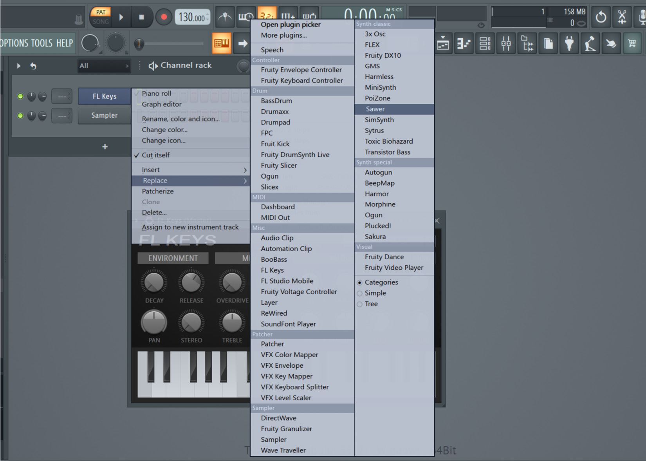Click the master pitch slider handle
This screenshot has width=646, height=461.
pos(139,44)
